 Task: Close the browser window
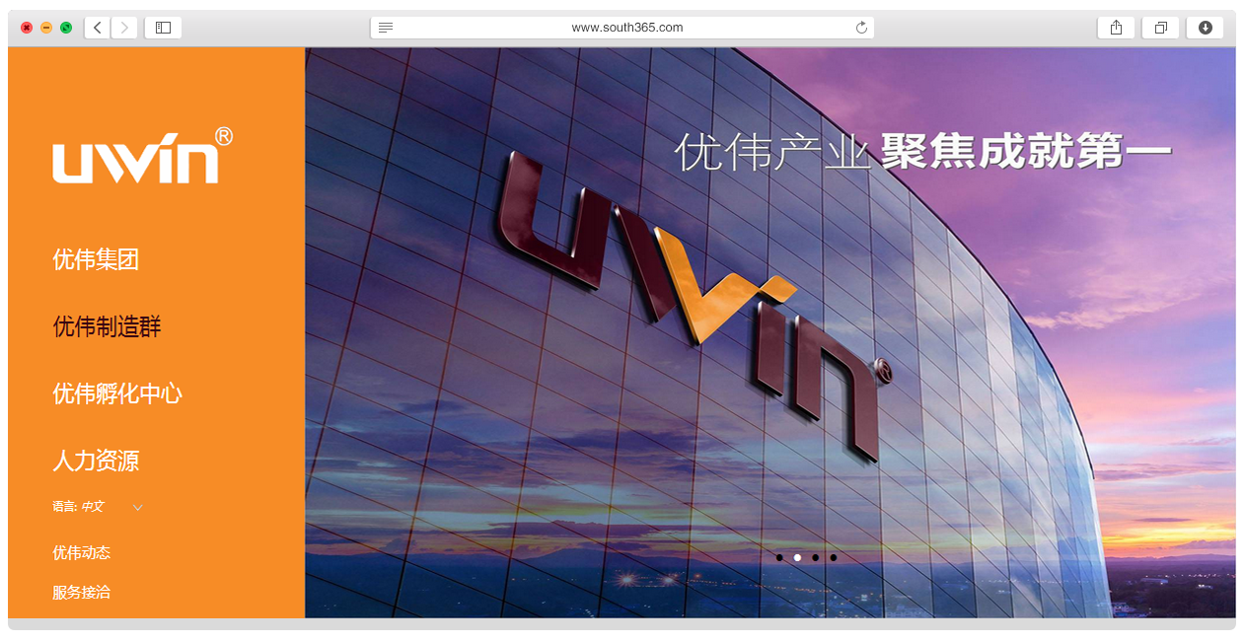click(27, 28)
